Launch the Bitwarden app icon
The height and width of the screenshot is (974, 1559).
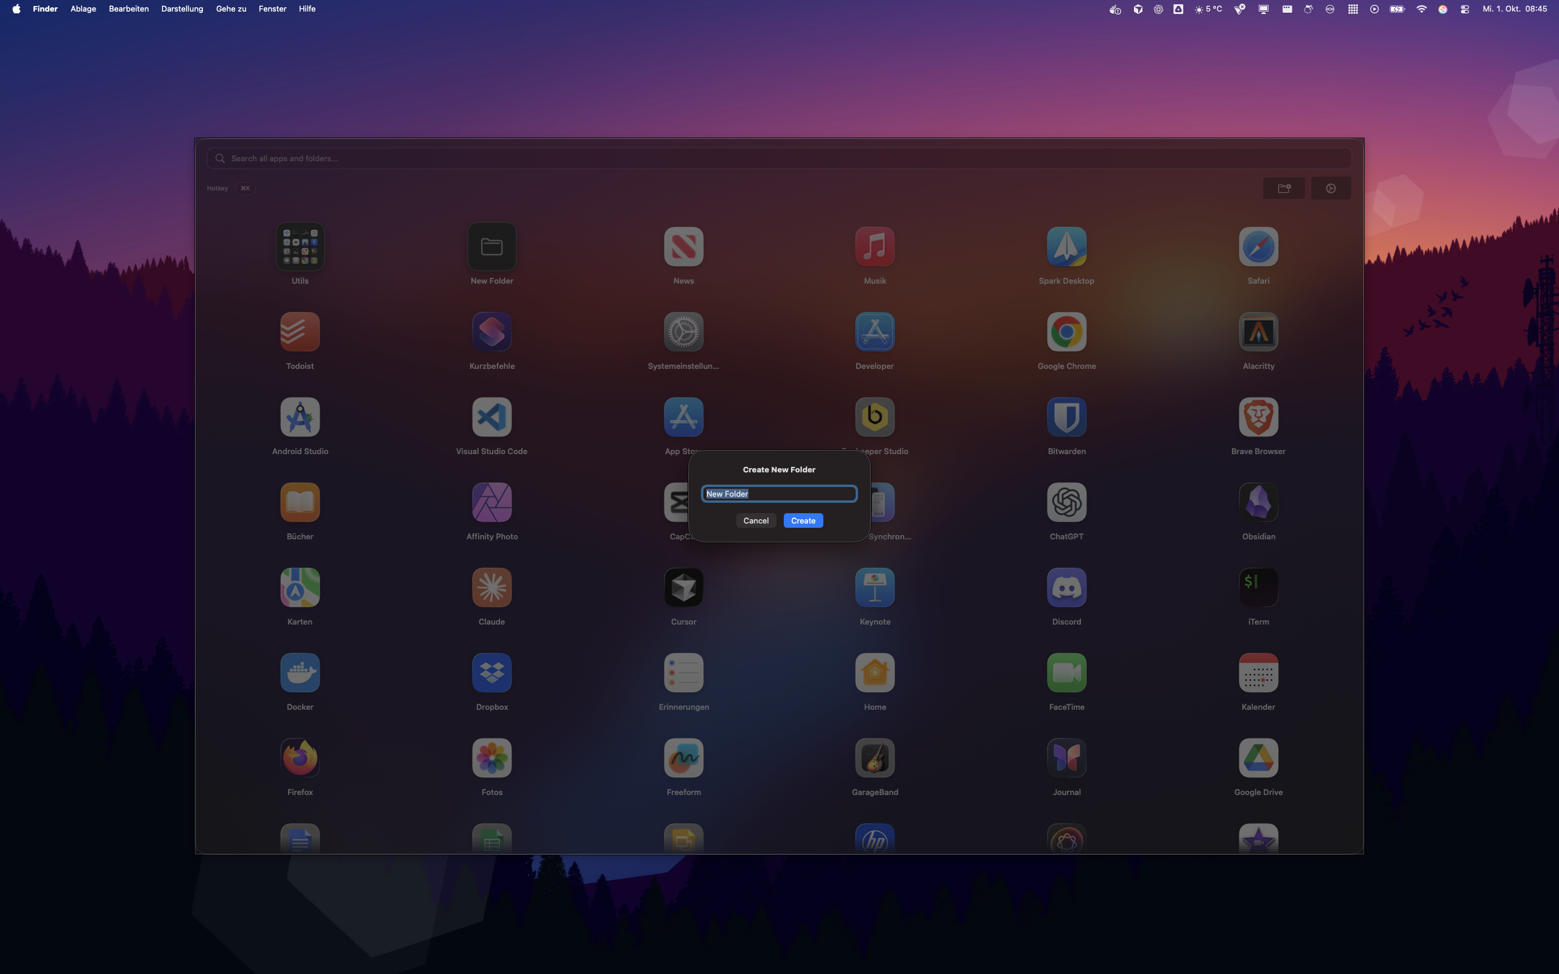coord(1066,418)
